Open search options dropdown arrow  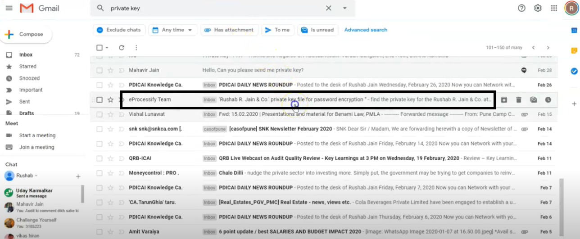click(x=345, y=8)
